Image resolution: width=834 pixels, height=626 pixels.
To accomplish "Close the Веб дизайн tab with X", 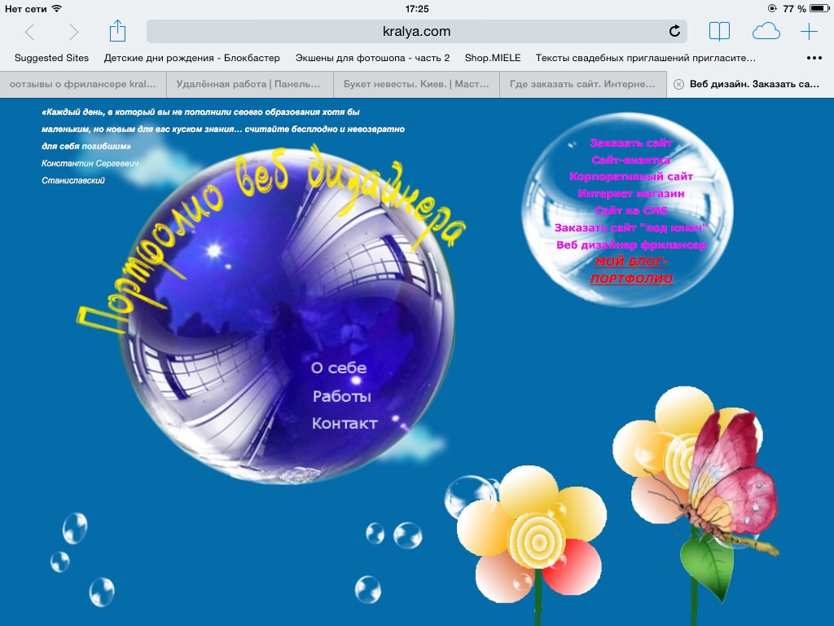I will pyautogui.click(x=678, y=84).
